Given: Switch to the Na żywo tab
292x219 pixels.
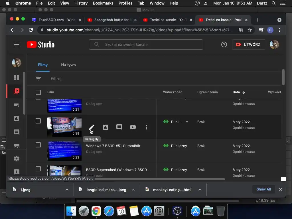Looking at the screenshot, I should (x=68, y=65).
